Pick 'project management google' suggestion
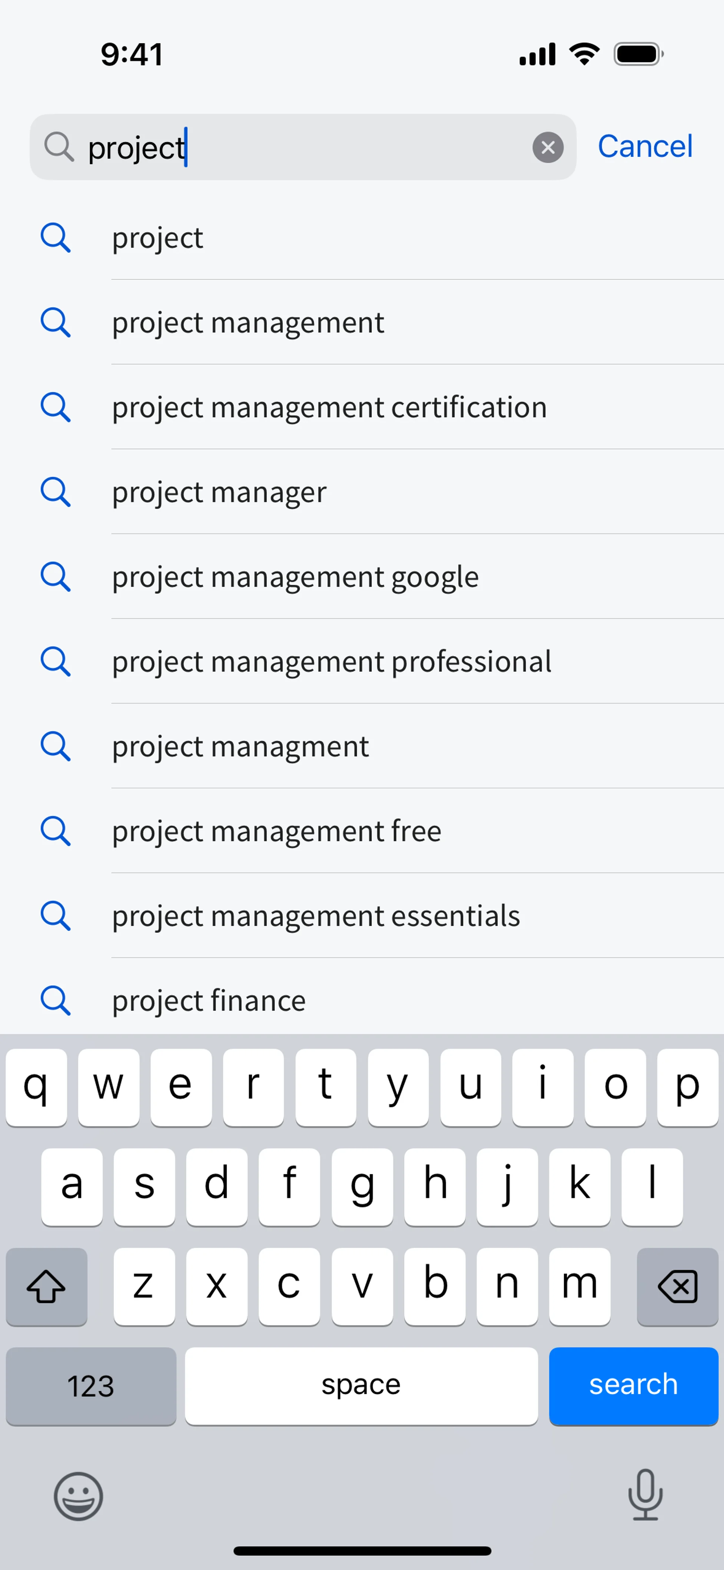This screenshot has width=724, height=1570. (295, 576)
